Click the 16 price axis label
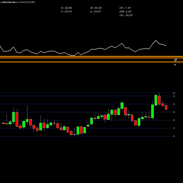This screenshot has height=183, width=183. [x=174, y=128]
